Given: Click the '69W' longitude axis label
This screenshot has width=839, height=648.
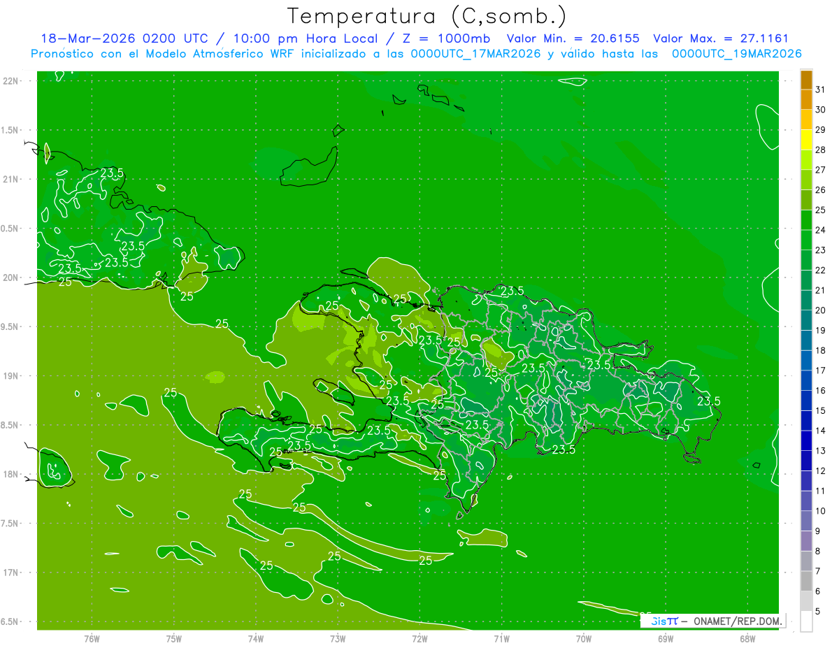Looking at the screenshot, I should click(665, 638).
